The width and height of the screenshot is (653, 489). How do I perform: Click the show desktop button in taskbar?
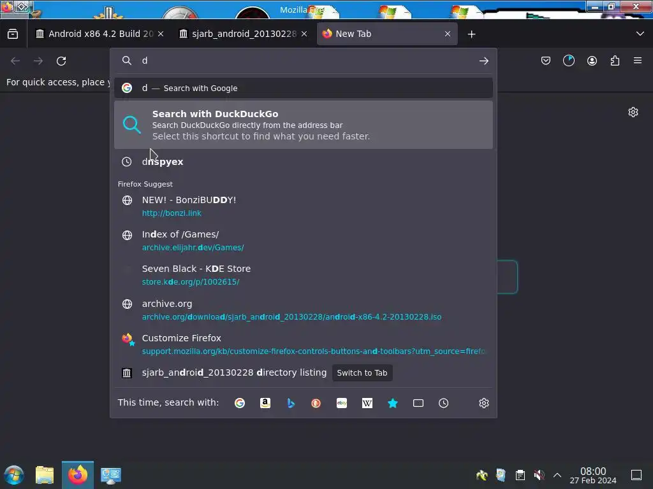(x=636, y=475)
